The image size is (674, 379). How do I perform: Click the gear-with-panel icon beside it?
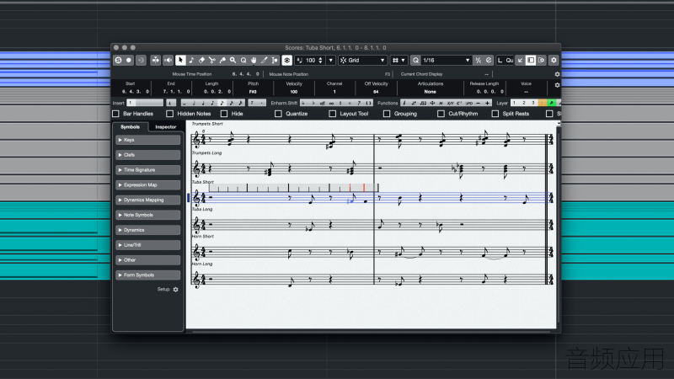541,61
